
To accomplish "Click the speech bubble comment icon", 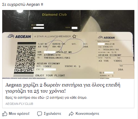I will coord(39,114).
